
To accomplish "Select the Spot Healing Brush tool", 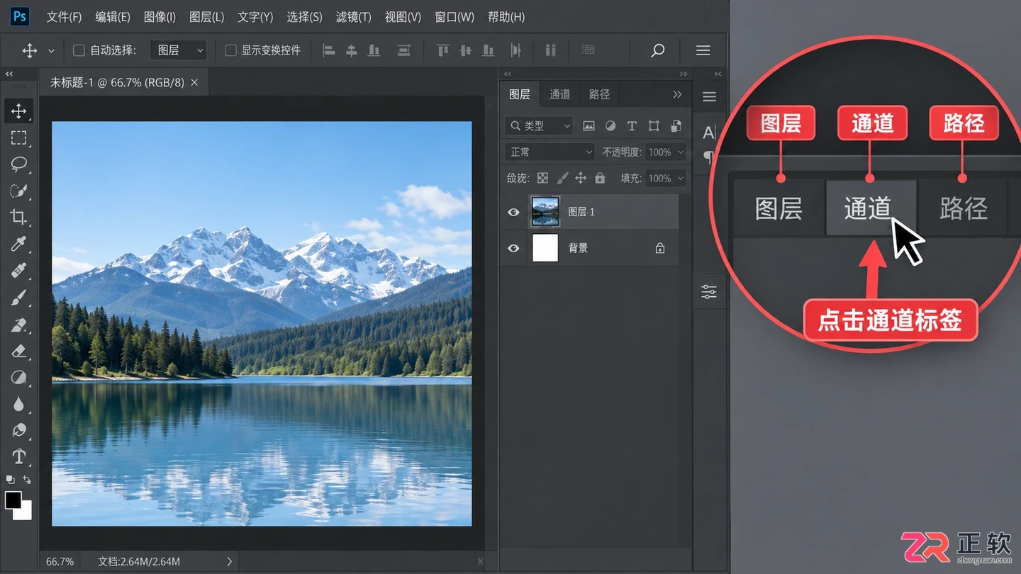I will (x=19, y=271).
